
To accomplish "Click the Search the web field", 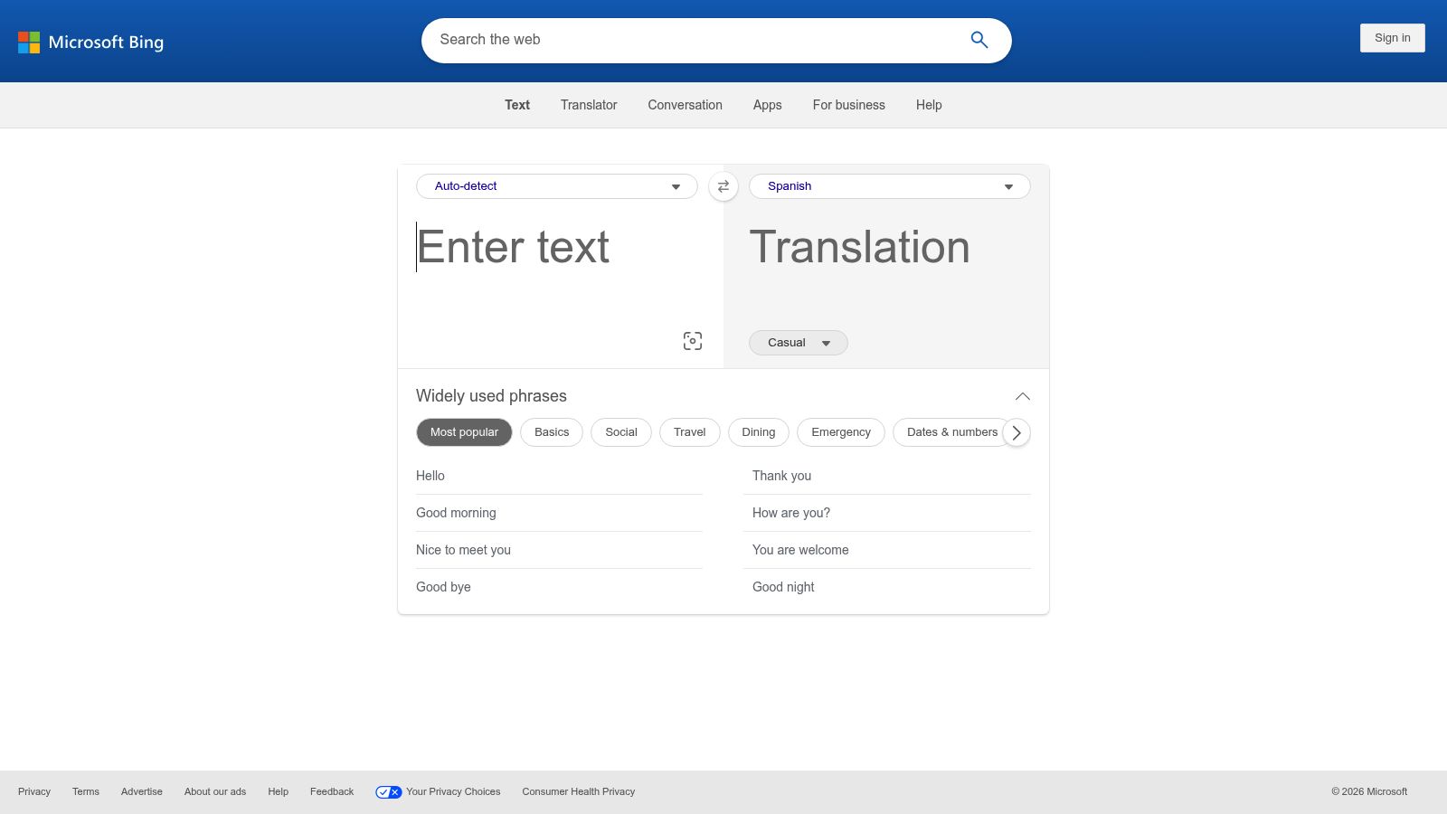I will [x=696, y=40].
